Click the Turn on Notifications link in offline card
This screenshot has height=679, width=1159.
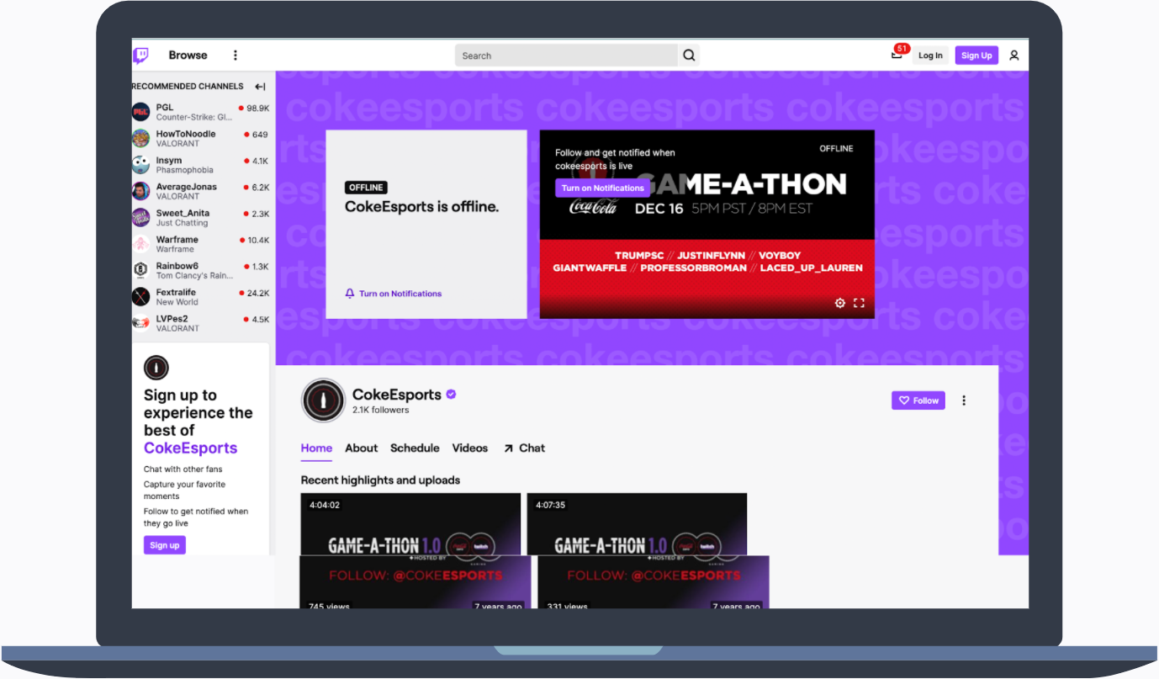tap(394, 294)
